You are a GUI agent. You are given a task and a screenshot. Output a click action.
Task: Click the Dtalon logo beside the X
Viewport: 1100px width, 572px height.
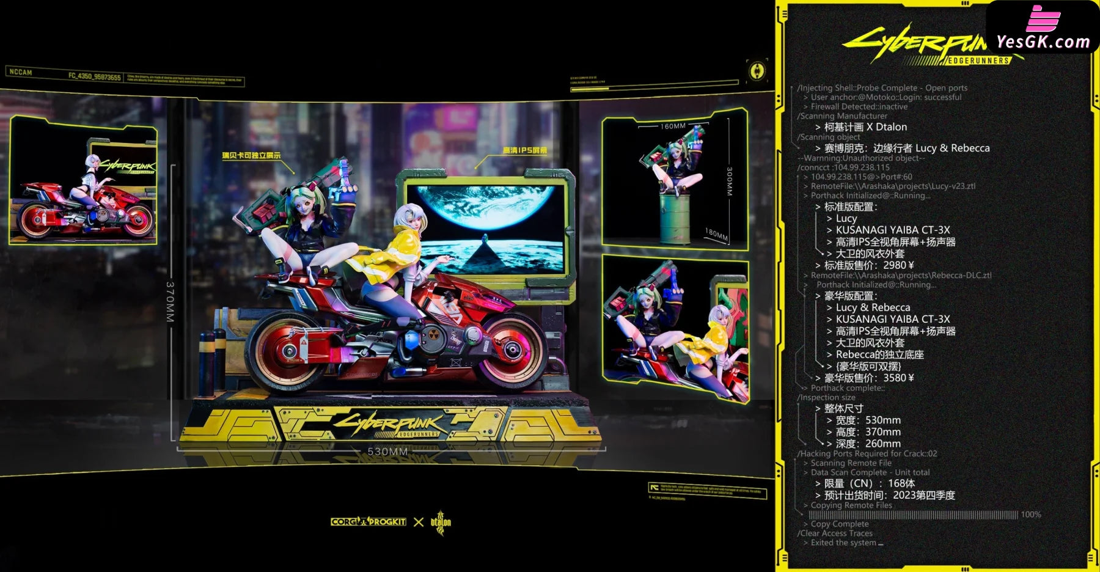[x=441, y=522]
